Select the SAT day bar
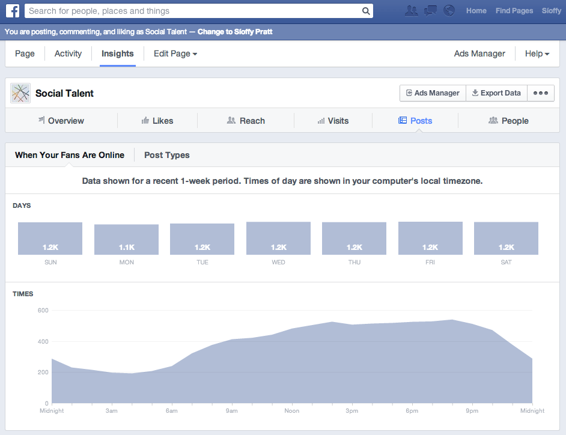Viewport: 566px width, 435px height. pos(506,239)
